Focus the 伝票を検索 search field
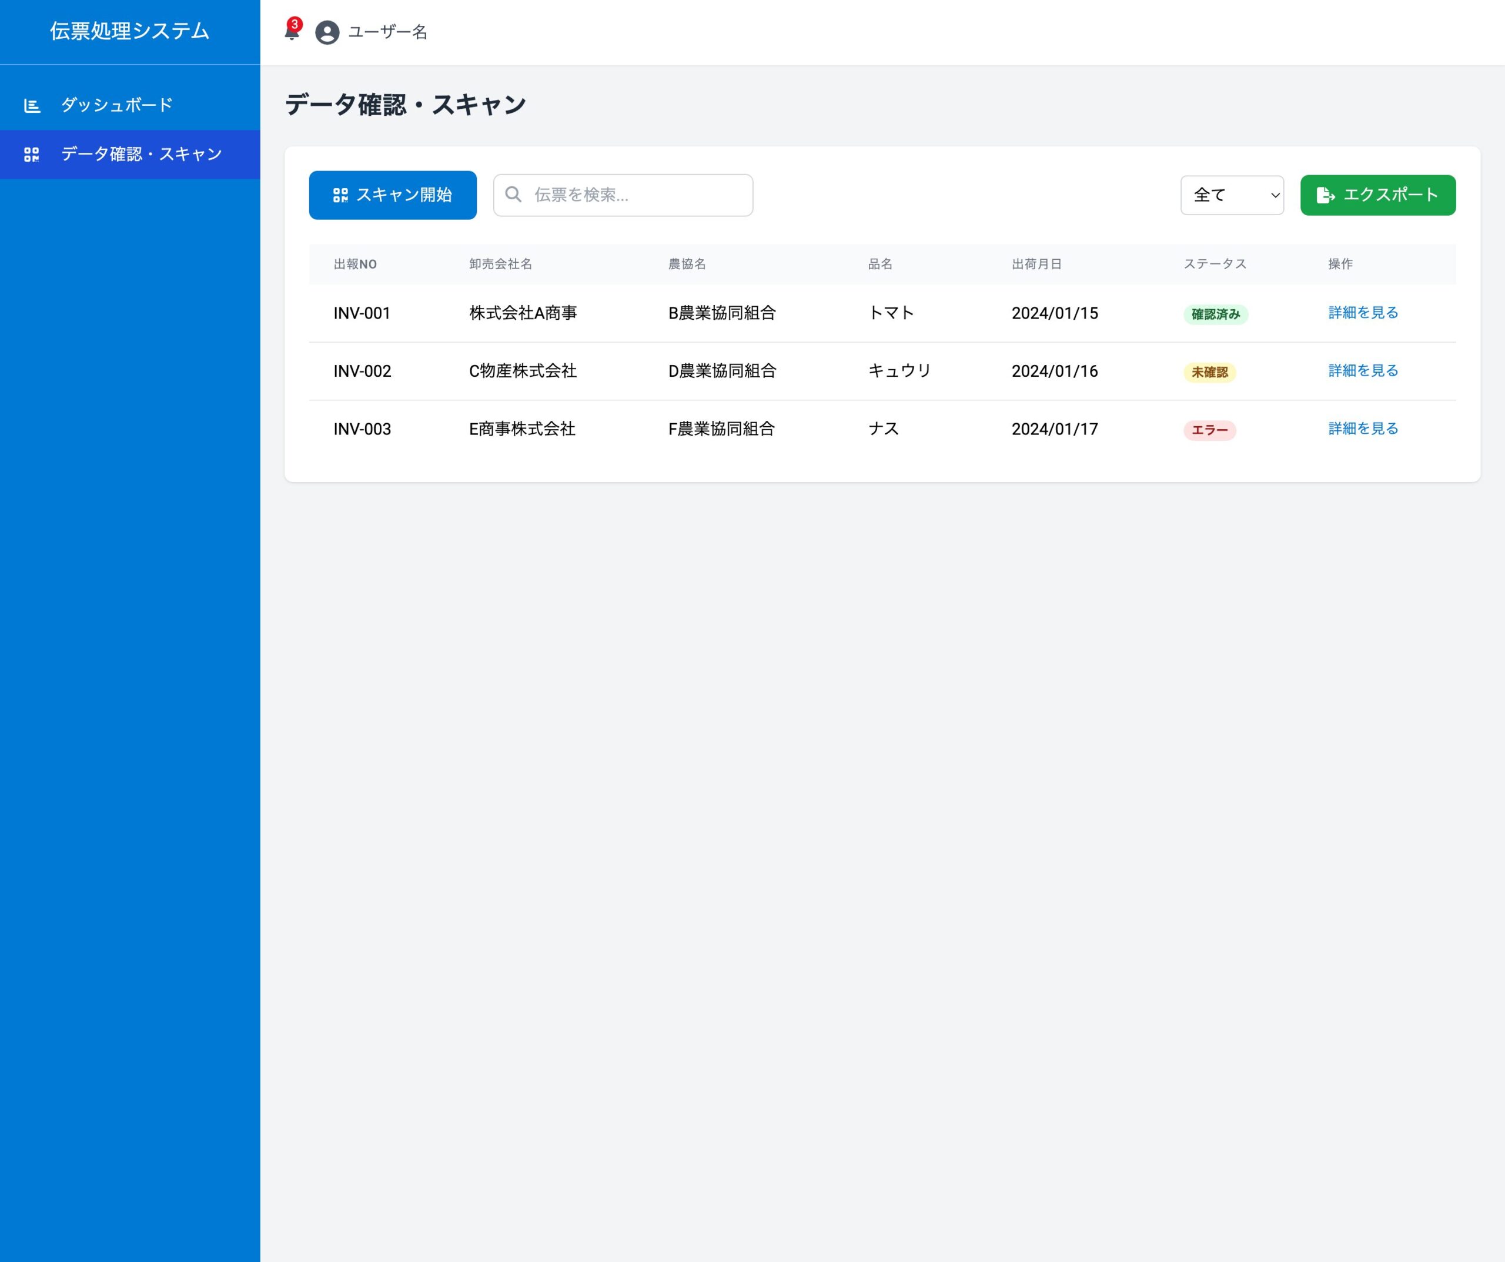The height and width of the screenshot is (1262, 1505). [623, 195]
